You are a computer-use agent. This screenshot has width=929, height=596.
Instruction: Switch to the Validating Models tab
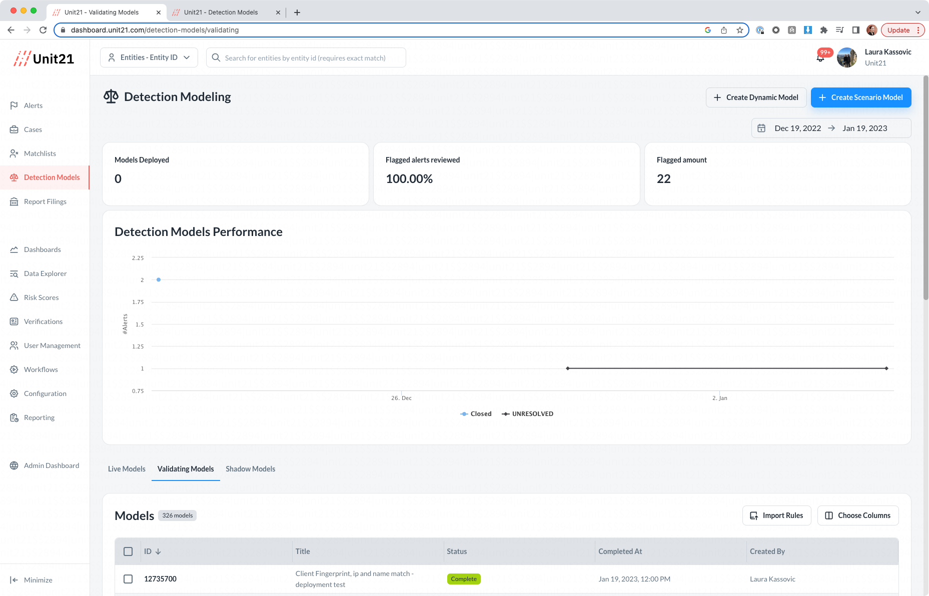186,469
